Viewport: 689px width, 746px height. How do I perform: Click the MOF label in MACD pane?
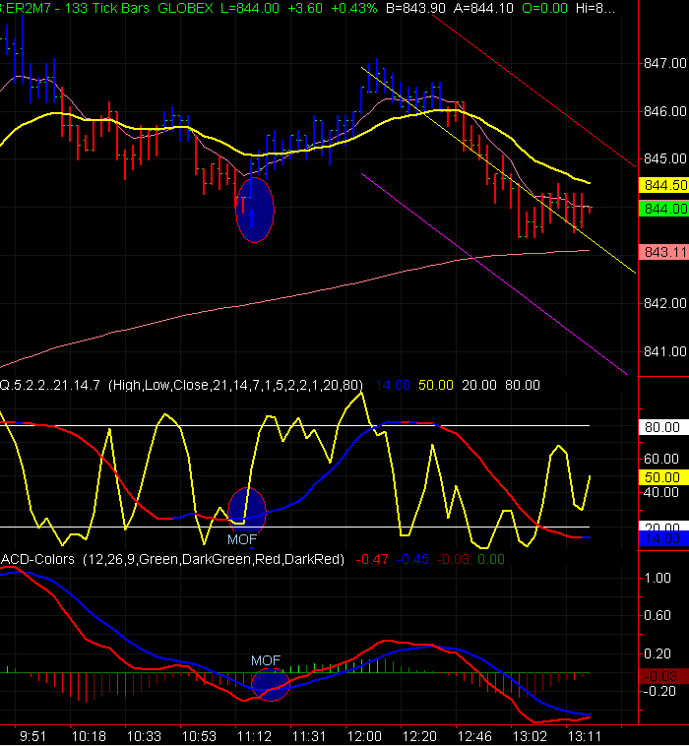pyautogui.click(x=266, y=660)
